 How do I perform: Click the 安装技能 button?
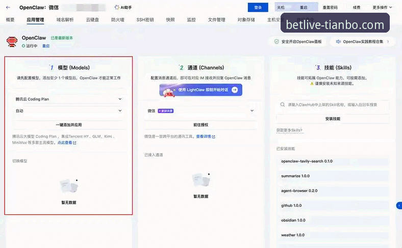[x=333, y=119]
